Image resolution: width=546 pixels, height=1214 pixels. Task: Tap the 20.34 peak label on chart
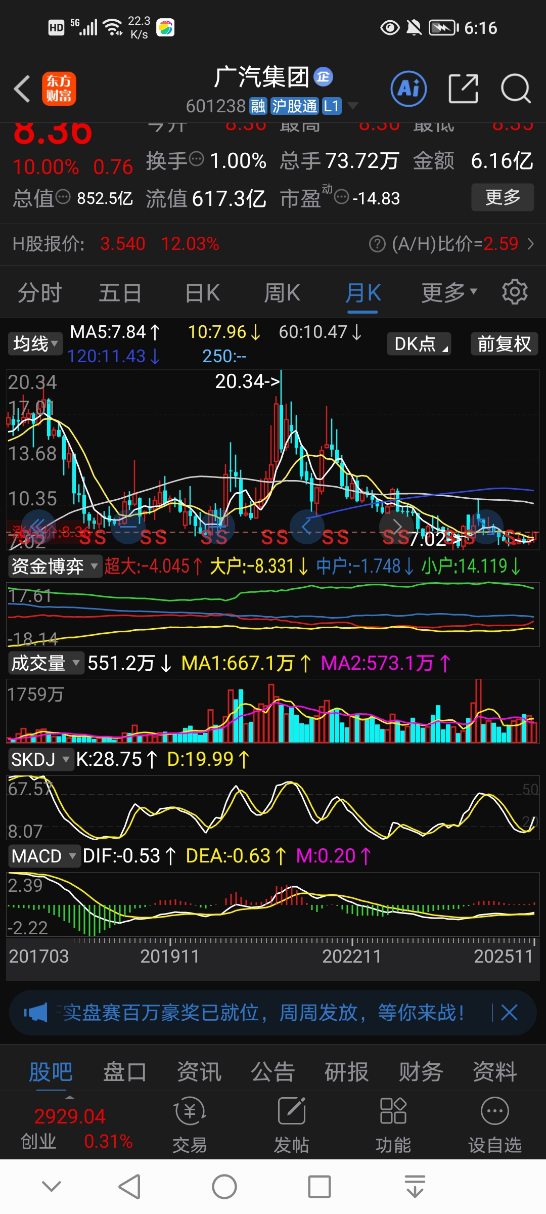coord(247,381)
